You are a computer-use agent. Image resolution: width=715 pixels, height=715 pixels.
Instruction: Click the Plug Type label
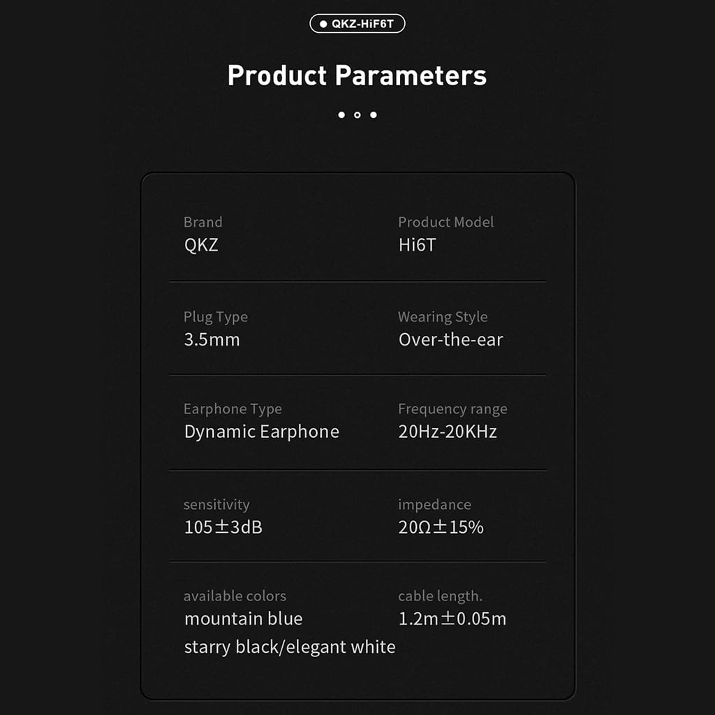click(215, 317)
